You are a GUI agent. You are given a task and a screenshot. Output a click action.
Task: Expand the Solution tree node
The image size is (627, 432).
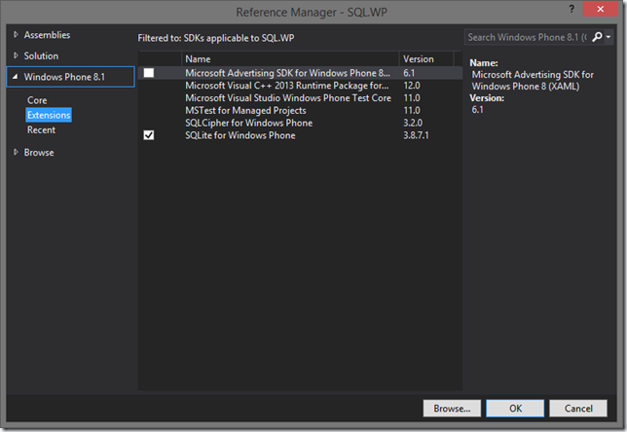16,55
